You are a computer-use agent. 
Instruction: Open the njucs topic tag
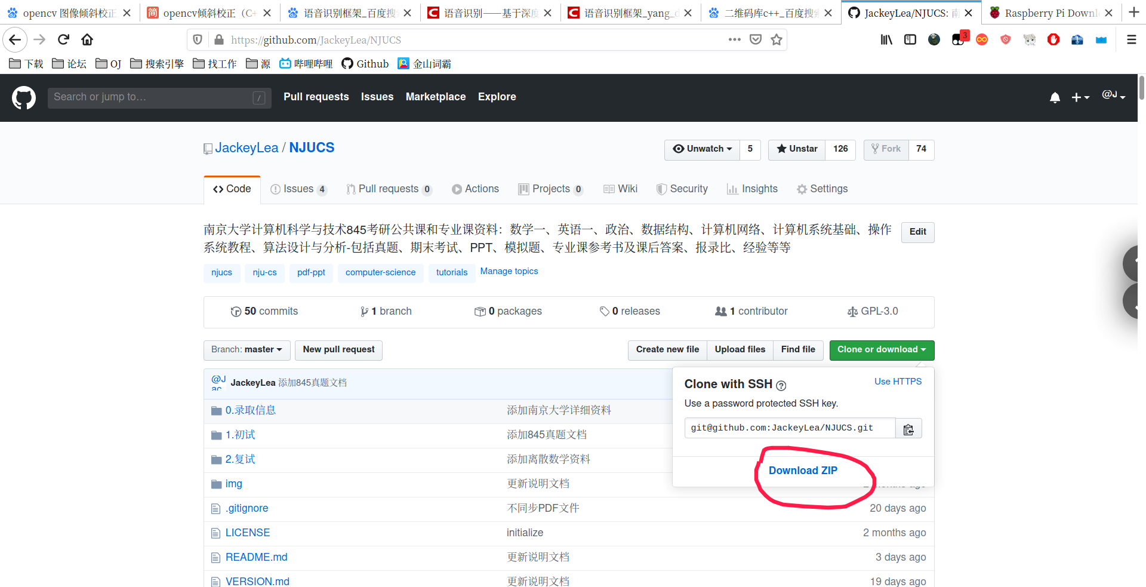tap(221, 273)
